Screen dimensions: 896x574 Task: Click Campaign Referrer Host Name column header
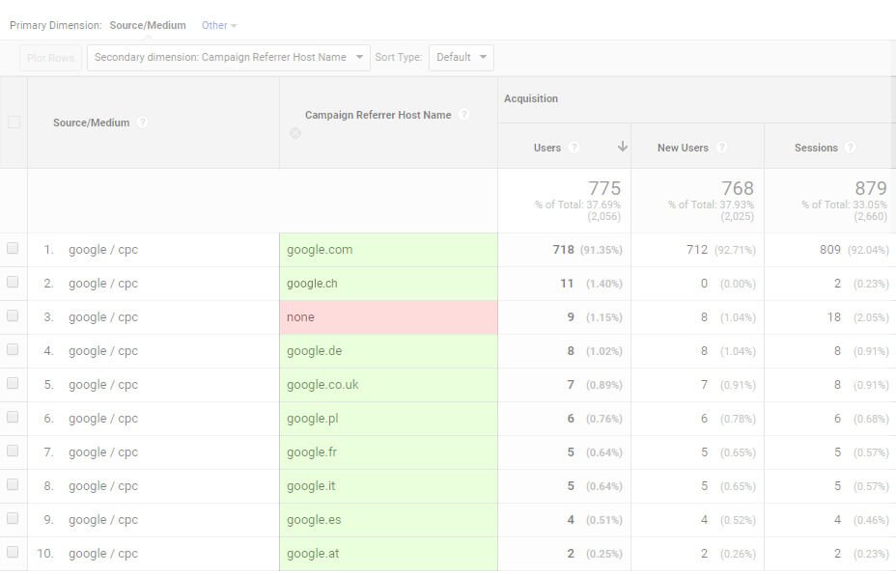pos(378,115)
